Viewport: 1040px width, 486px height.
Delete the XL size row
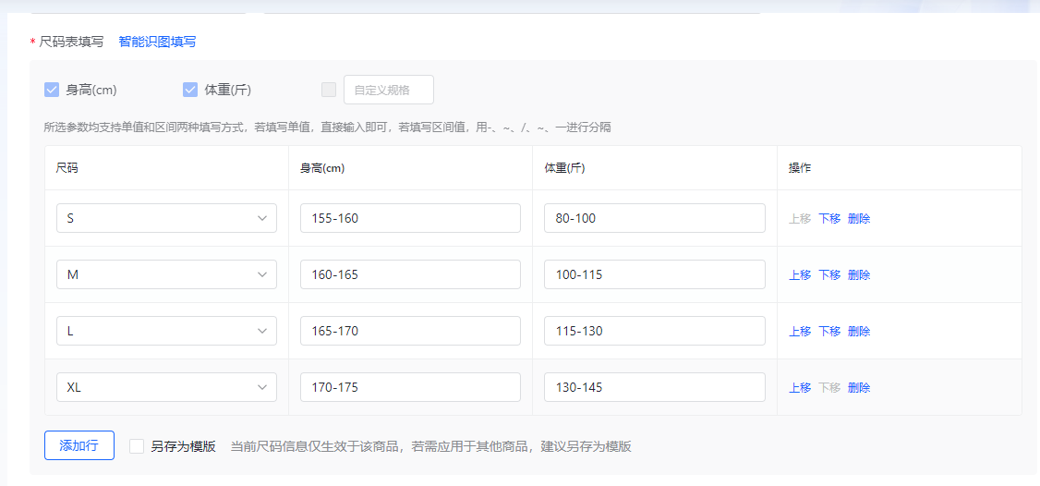pos(859,388)
